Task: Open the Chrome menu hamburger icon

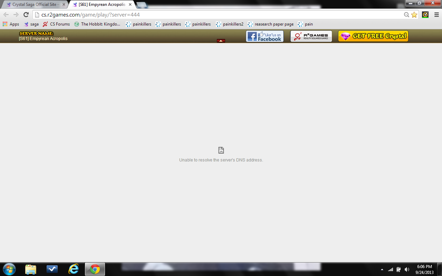Action: point(436,14)
